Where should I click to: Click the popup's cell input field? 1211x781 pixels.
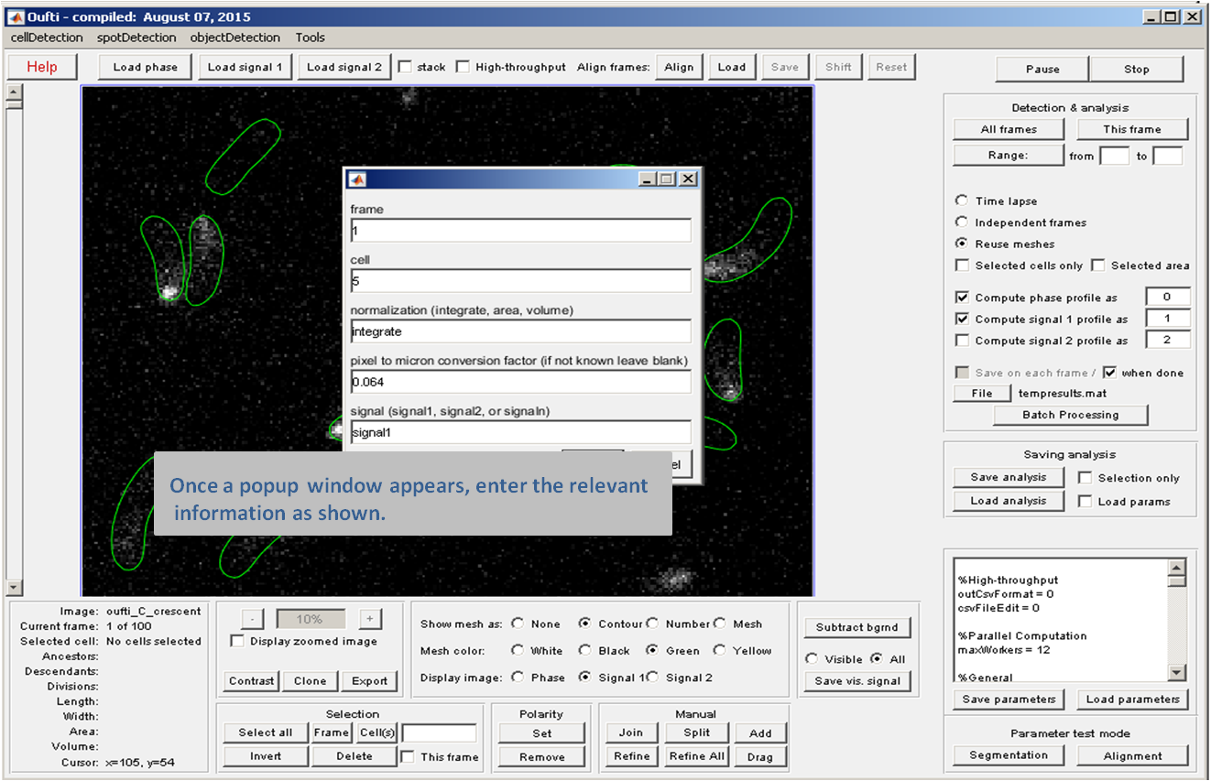520,281
